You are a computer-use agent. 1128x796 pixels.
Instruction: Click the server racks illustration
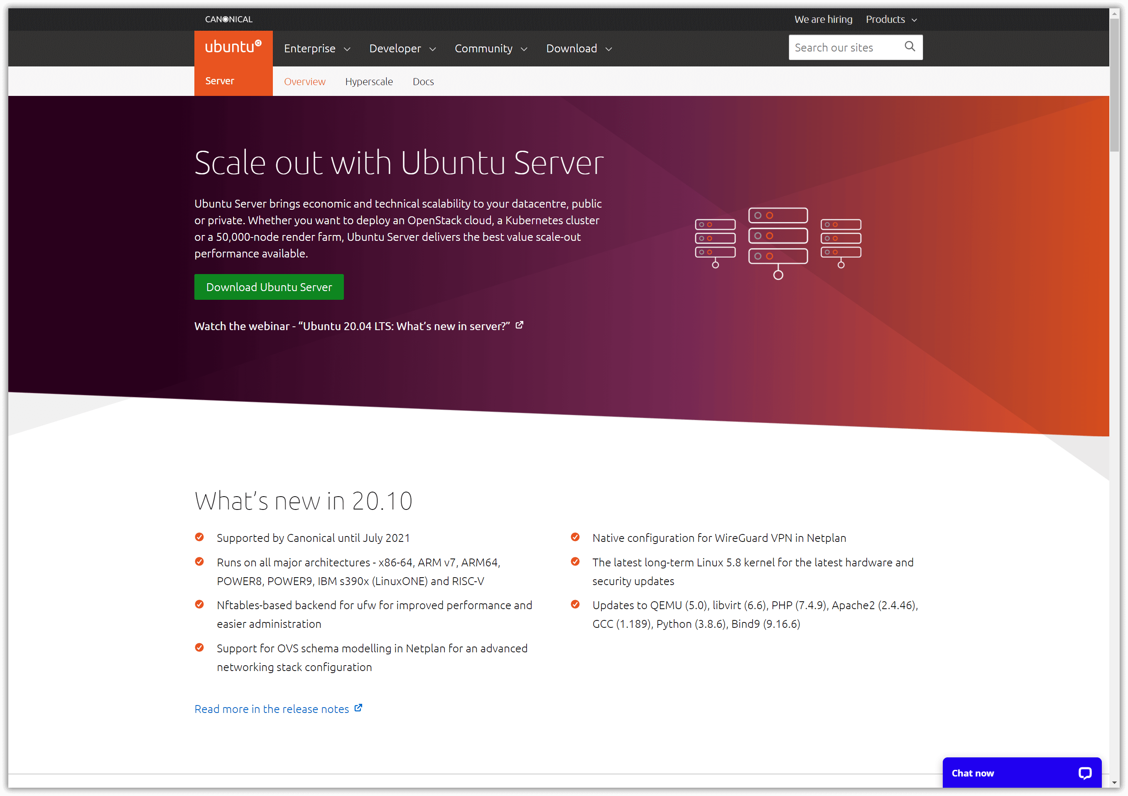point(778,243)
